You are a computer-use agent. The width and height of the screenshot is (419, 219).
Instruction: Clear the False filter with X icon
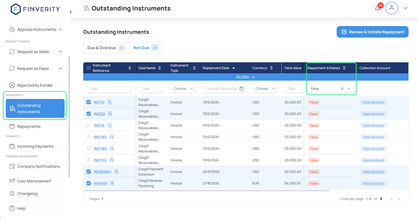pyautogui.click(x=342, y=88)
